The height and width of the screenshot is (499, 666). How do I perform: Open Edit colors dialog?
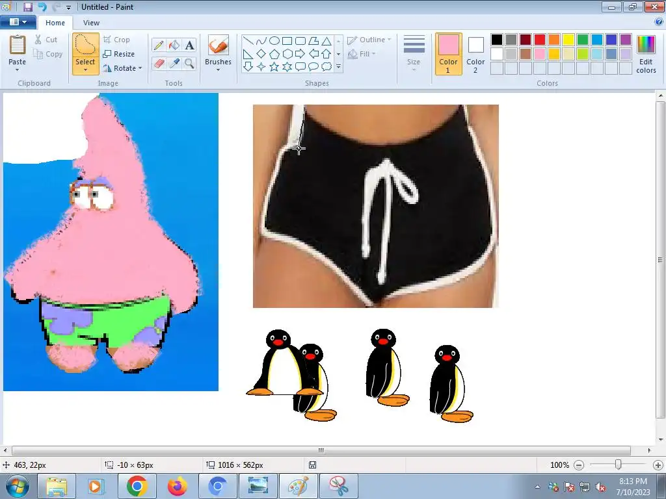pyautogui.click(x=646, y=54)
